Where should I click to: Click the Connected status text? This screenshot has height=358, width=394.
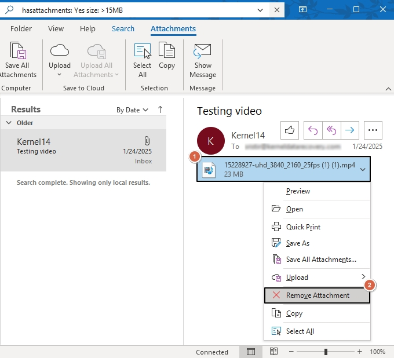click(x=212, y=352)
